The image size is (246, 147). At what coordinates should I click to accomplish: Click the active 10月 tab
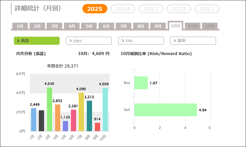pos(175,26)
